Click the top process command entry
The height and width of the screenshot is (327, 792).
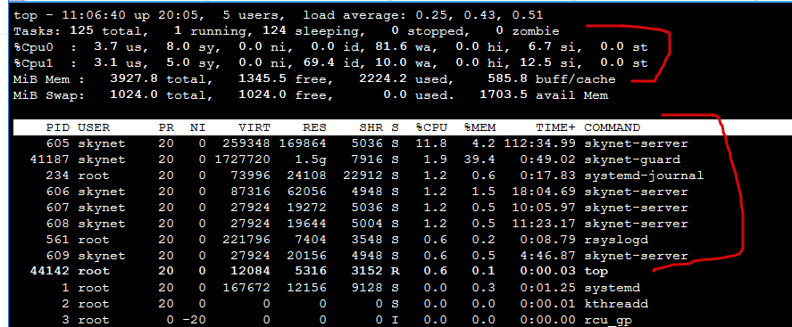tap(596, 271)
